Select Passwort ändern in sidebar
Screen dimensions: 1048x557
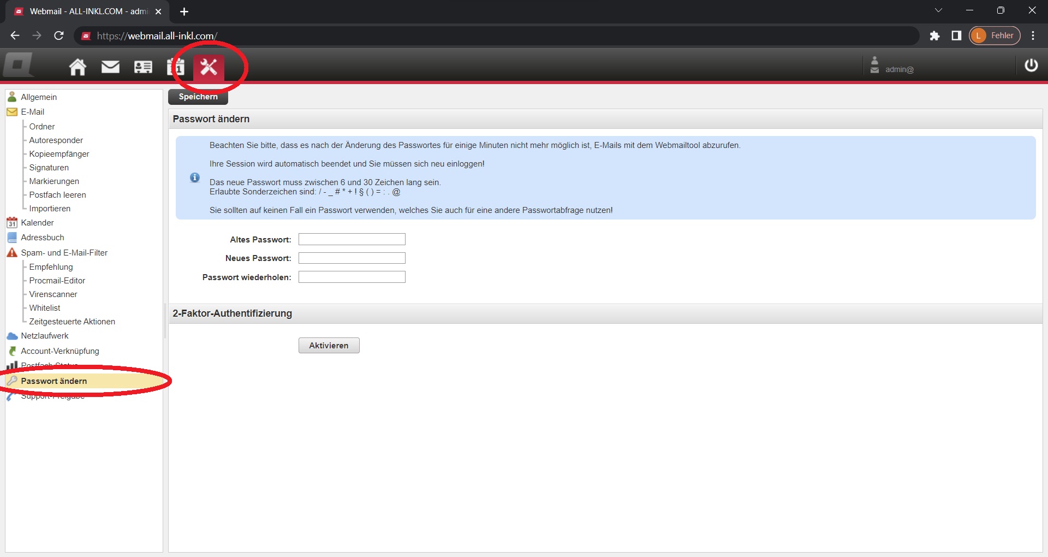coord(53,381)
